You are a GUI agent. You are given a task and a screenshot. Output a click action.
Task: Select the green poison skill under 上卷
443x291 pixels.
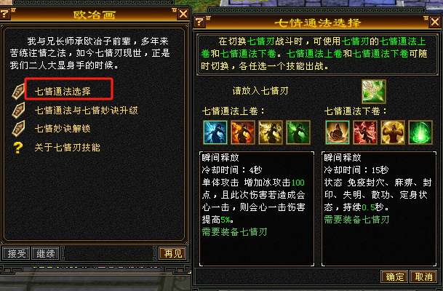coord(298,132)
